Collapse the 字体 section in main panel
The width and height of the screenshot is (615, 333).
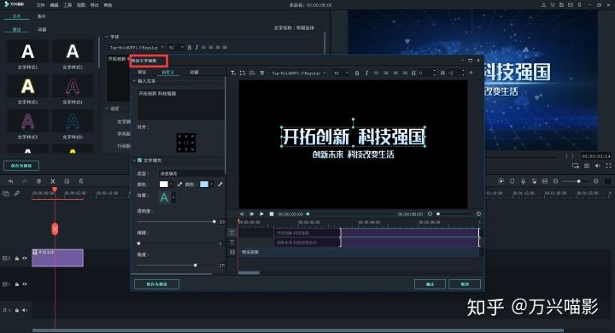pos(106,37)
